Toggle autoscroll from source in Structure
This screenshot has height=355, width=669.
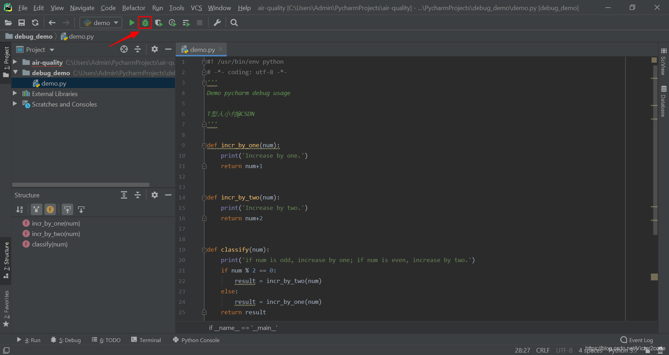(81, 210)
